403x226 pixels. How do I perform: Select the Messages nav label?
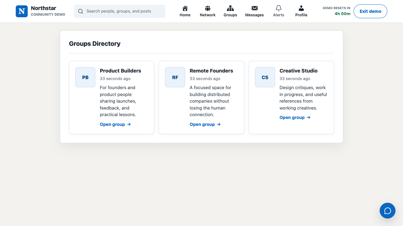[254, 15]
